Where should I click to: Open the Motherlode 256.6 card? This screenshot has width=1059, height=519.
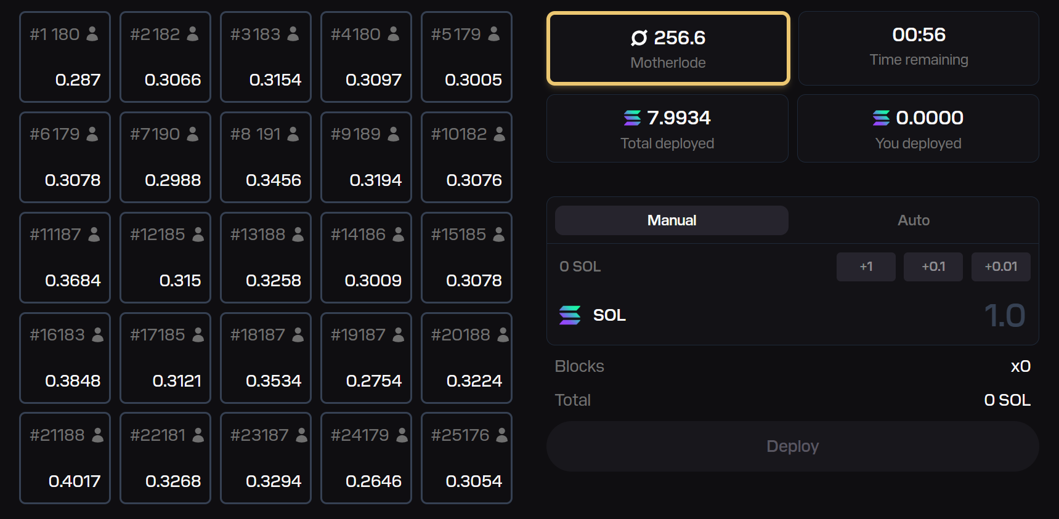point(668,48)
